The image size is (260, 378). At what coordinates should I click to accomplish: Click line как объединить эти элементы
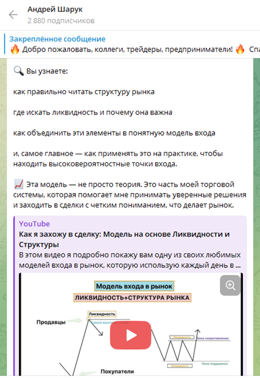tap(114, 133)
